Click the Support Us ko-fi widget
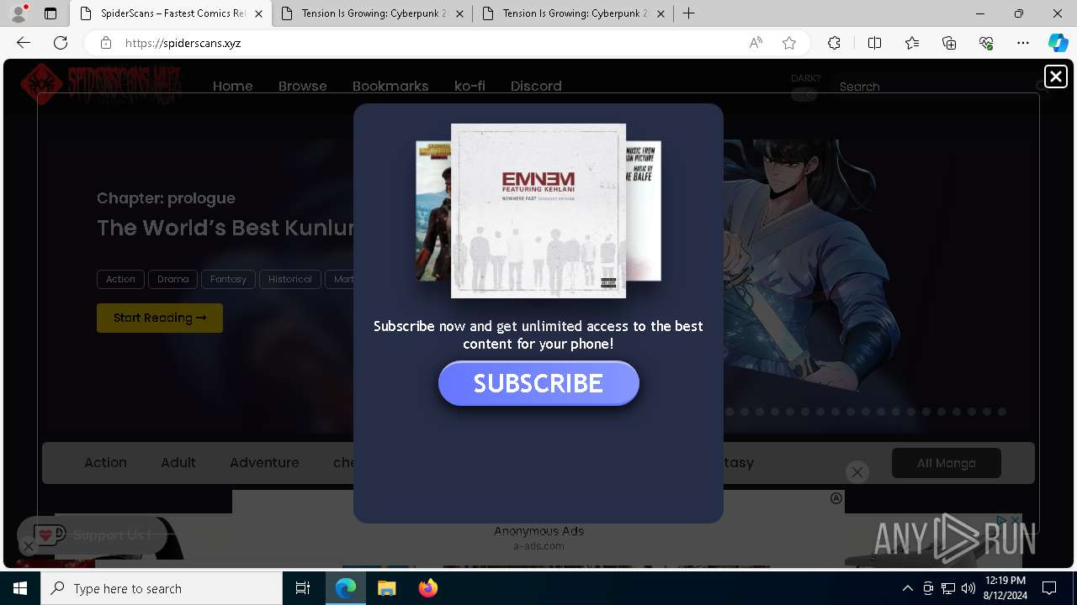The image size is (1077, 605). tap(94, 534)
